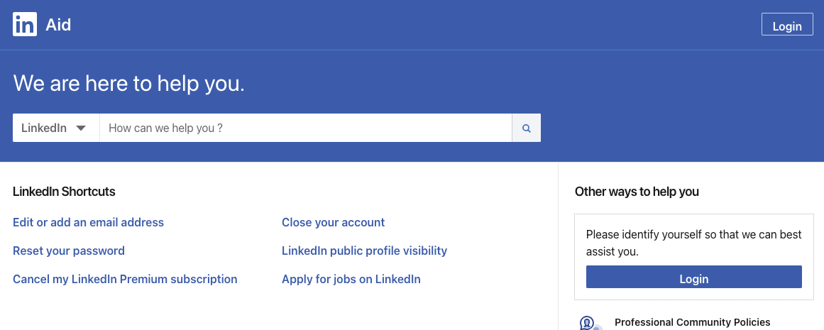The image size is (824, 330).
Task: Open the LinkedIn product selector dropdown
Action: point(56,128)
